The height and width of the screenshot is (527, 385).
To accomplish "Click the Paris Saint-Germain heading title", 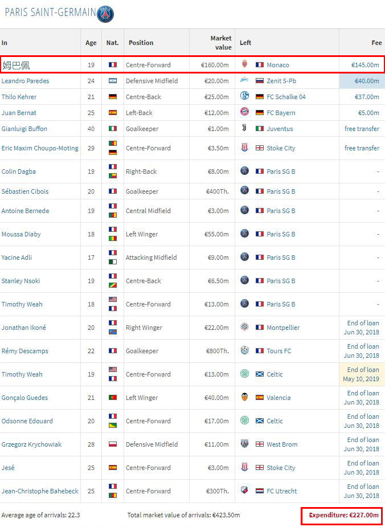I will 50,13.
